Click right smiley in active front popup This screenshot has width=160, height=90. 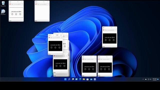(59, 47)
